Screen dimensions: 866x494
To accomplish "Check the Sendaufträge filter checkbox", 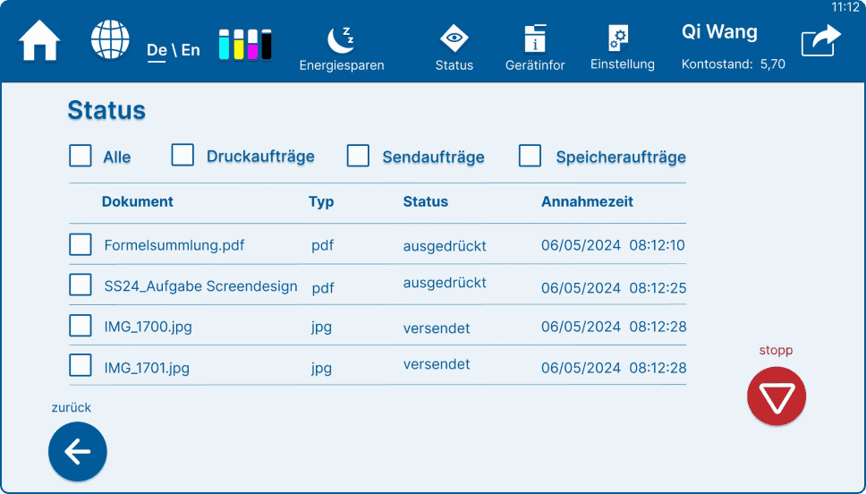I will click(x=358, y=156).
